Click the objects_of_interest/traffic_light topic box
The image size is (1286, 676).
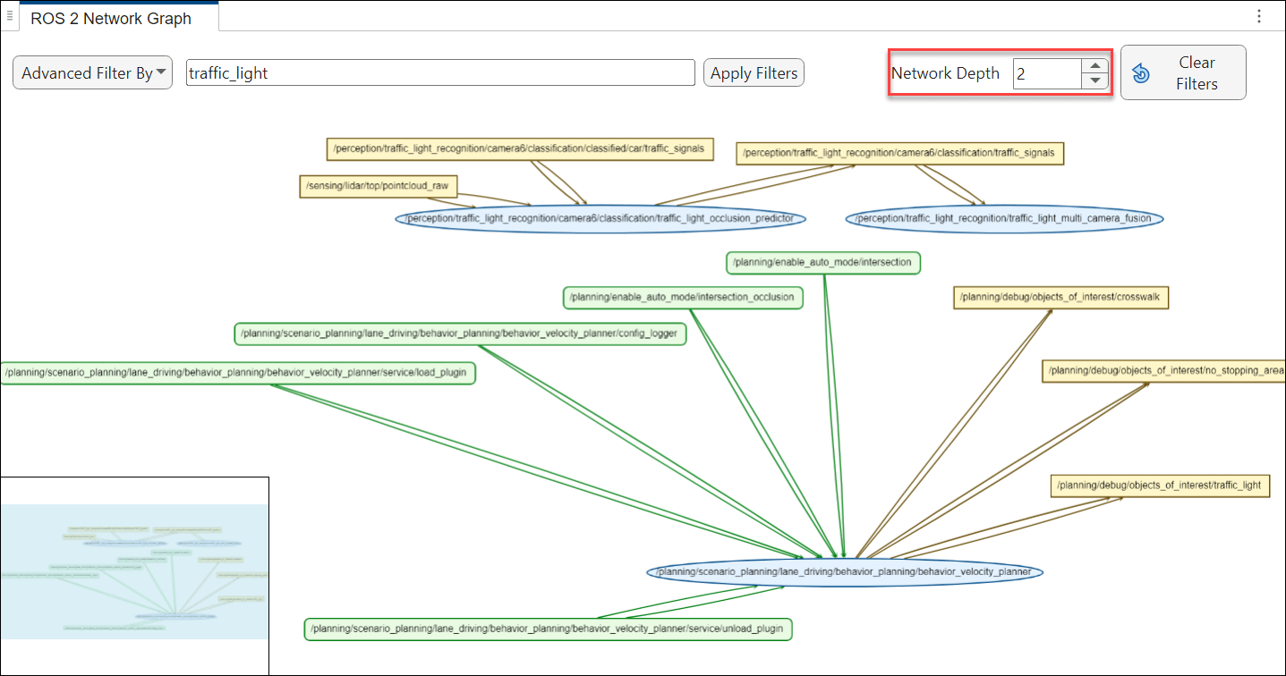tap(1159, 486)
